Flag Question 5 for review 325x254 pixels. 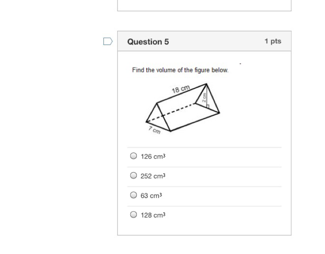[108, 42]
